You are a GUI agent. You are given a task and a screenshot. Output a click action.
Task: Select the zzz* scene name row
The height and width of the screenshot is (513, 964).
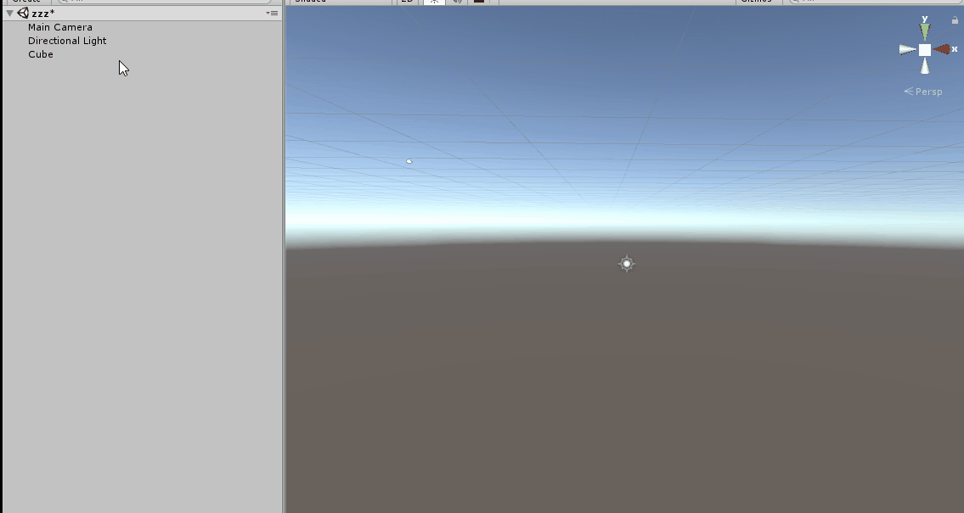tap(142, 13)
